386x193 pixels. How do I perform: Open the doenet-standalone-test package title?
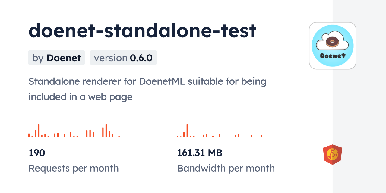tap(142, 31)
